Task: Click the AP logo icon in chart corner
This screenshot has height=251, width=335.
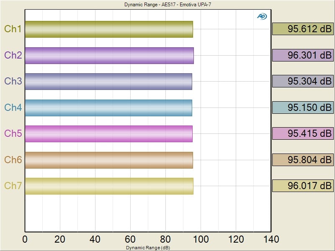Action: [262, 16]
